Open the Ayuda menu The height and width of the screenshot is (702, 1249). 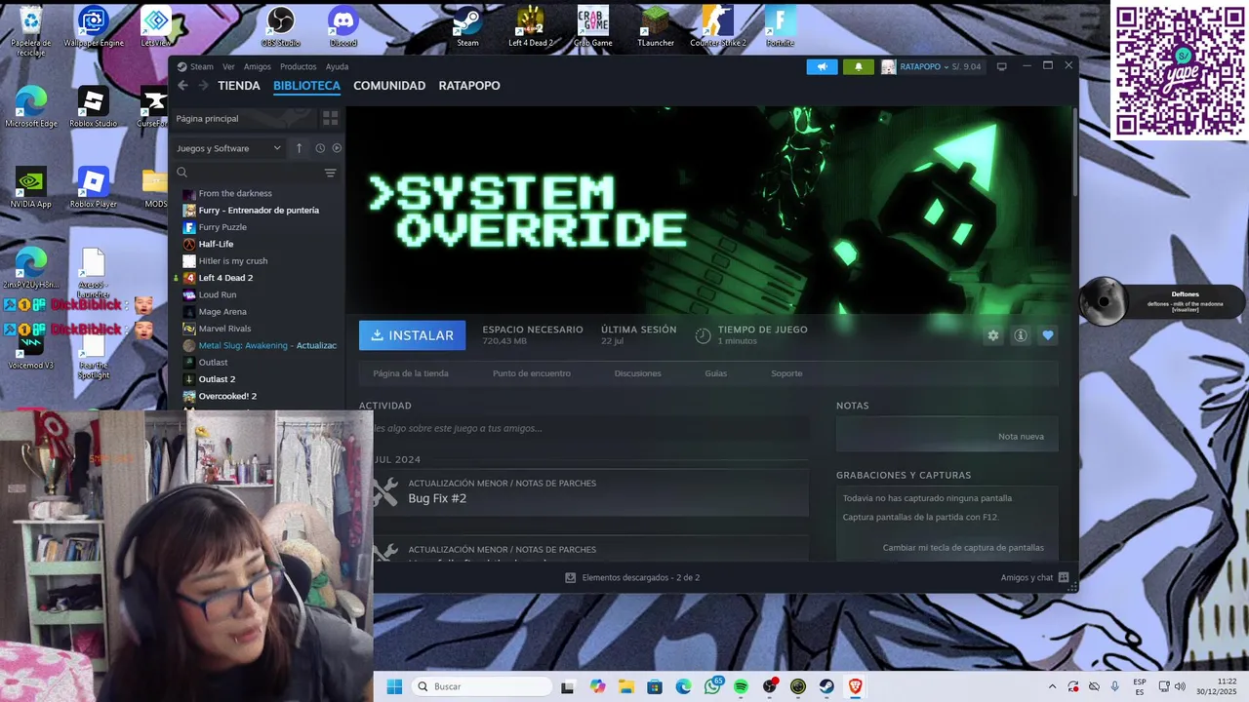click(x=337, y=66)
